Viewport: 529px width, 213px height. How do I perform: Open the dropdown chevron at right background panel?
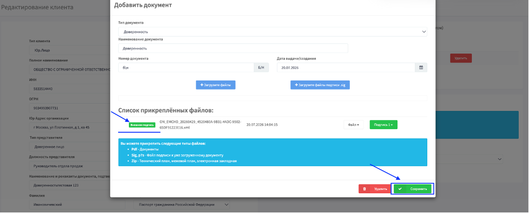(x=500, y=159)
